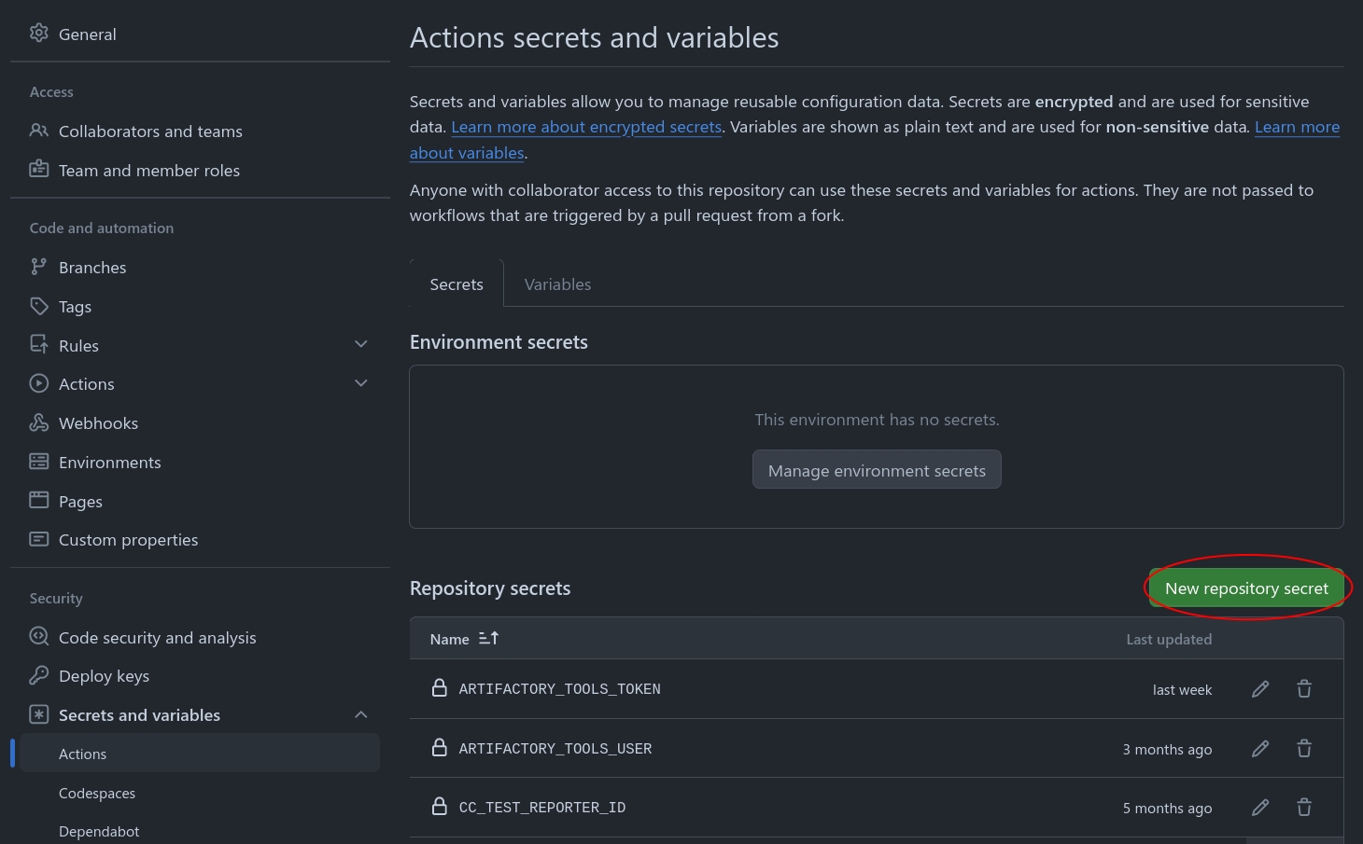
Task: Click the New repository secret button
Action: pyautogui.click(x=1245, y=588)
